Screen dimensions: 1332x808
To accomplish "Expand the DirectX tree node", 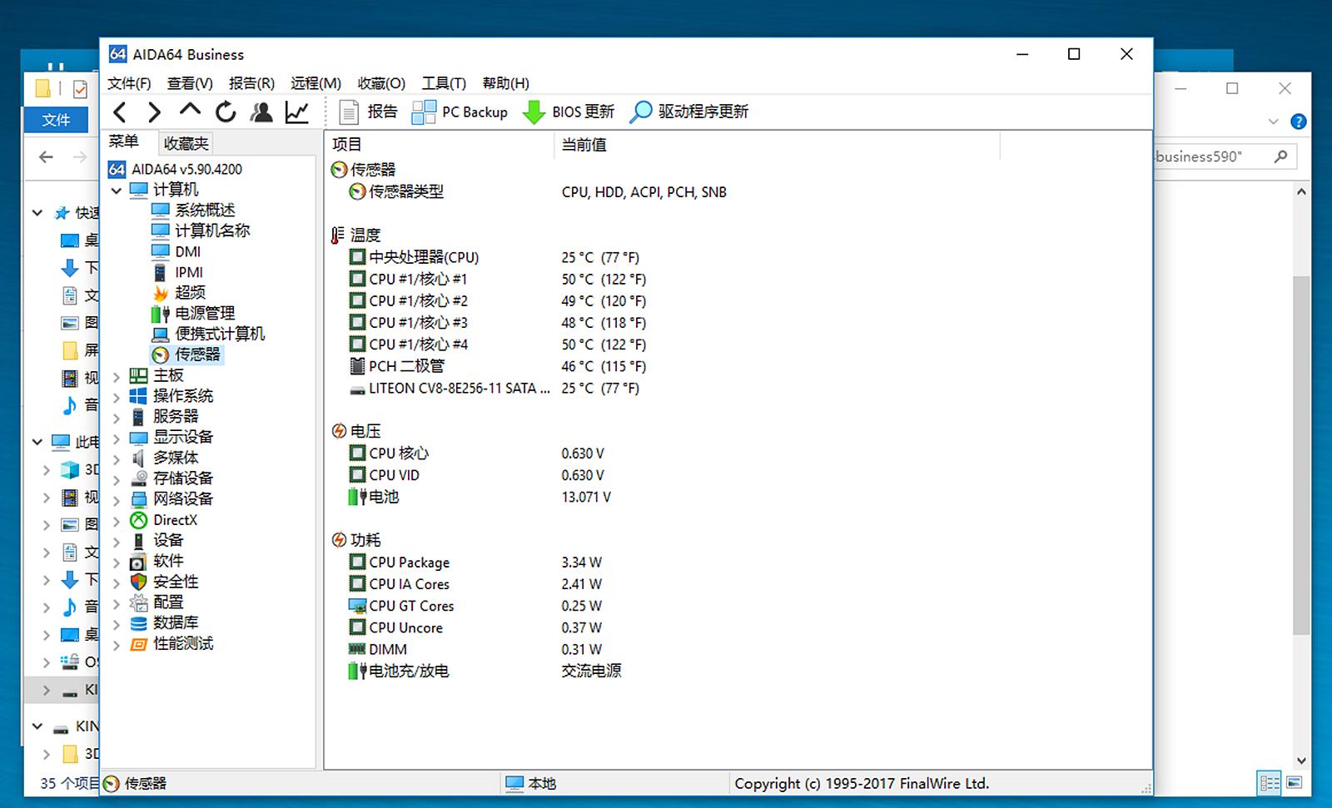I will (117, 521).
